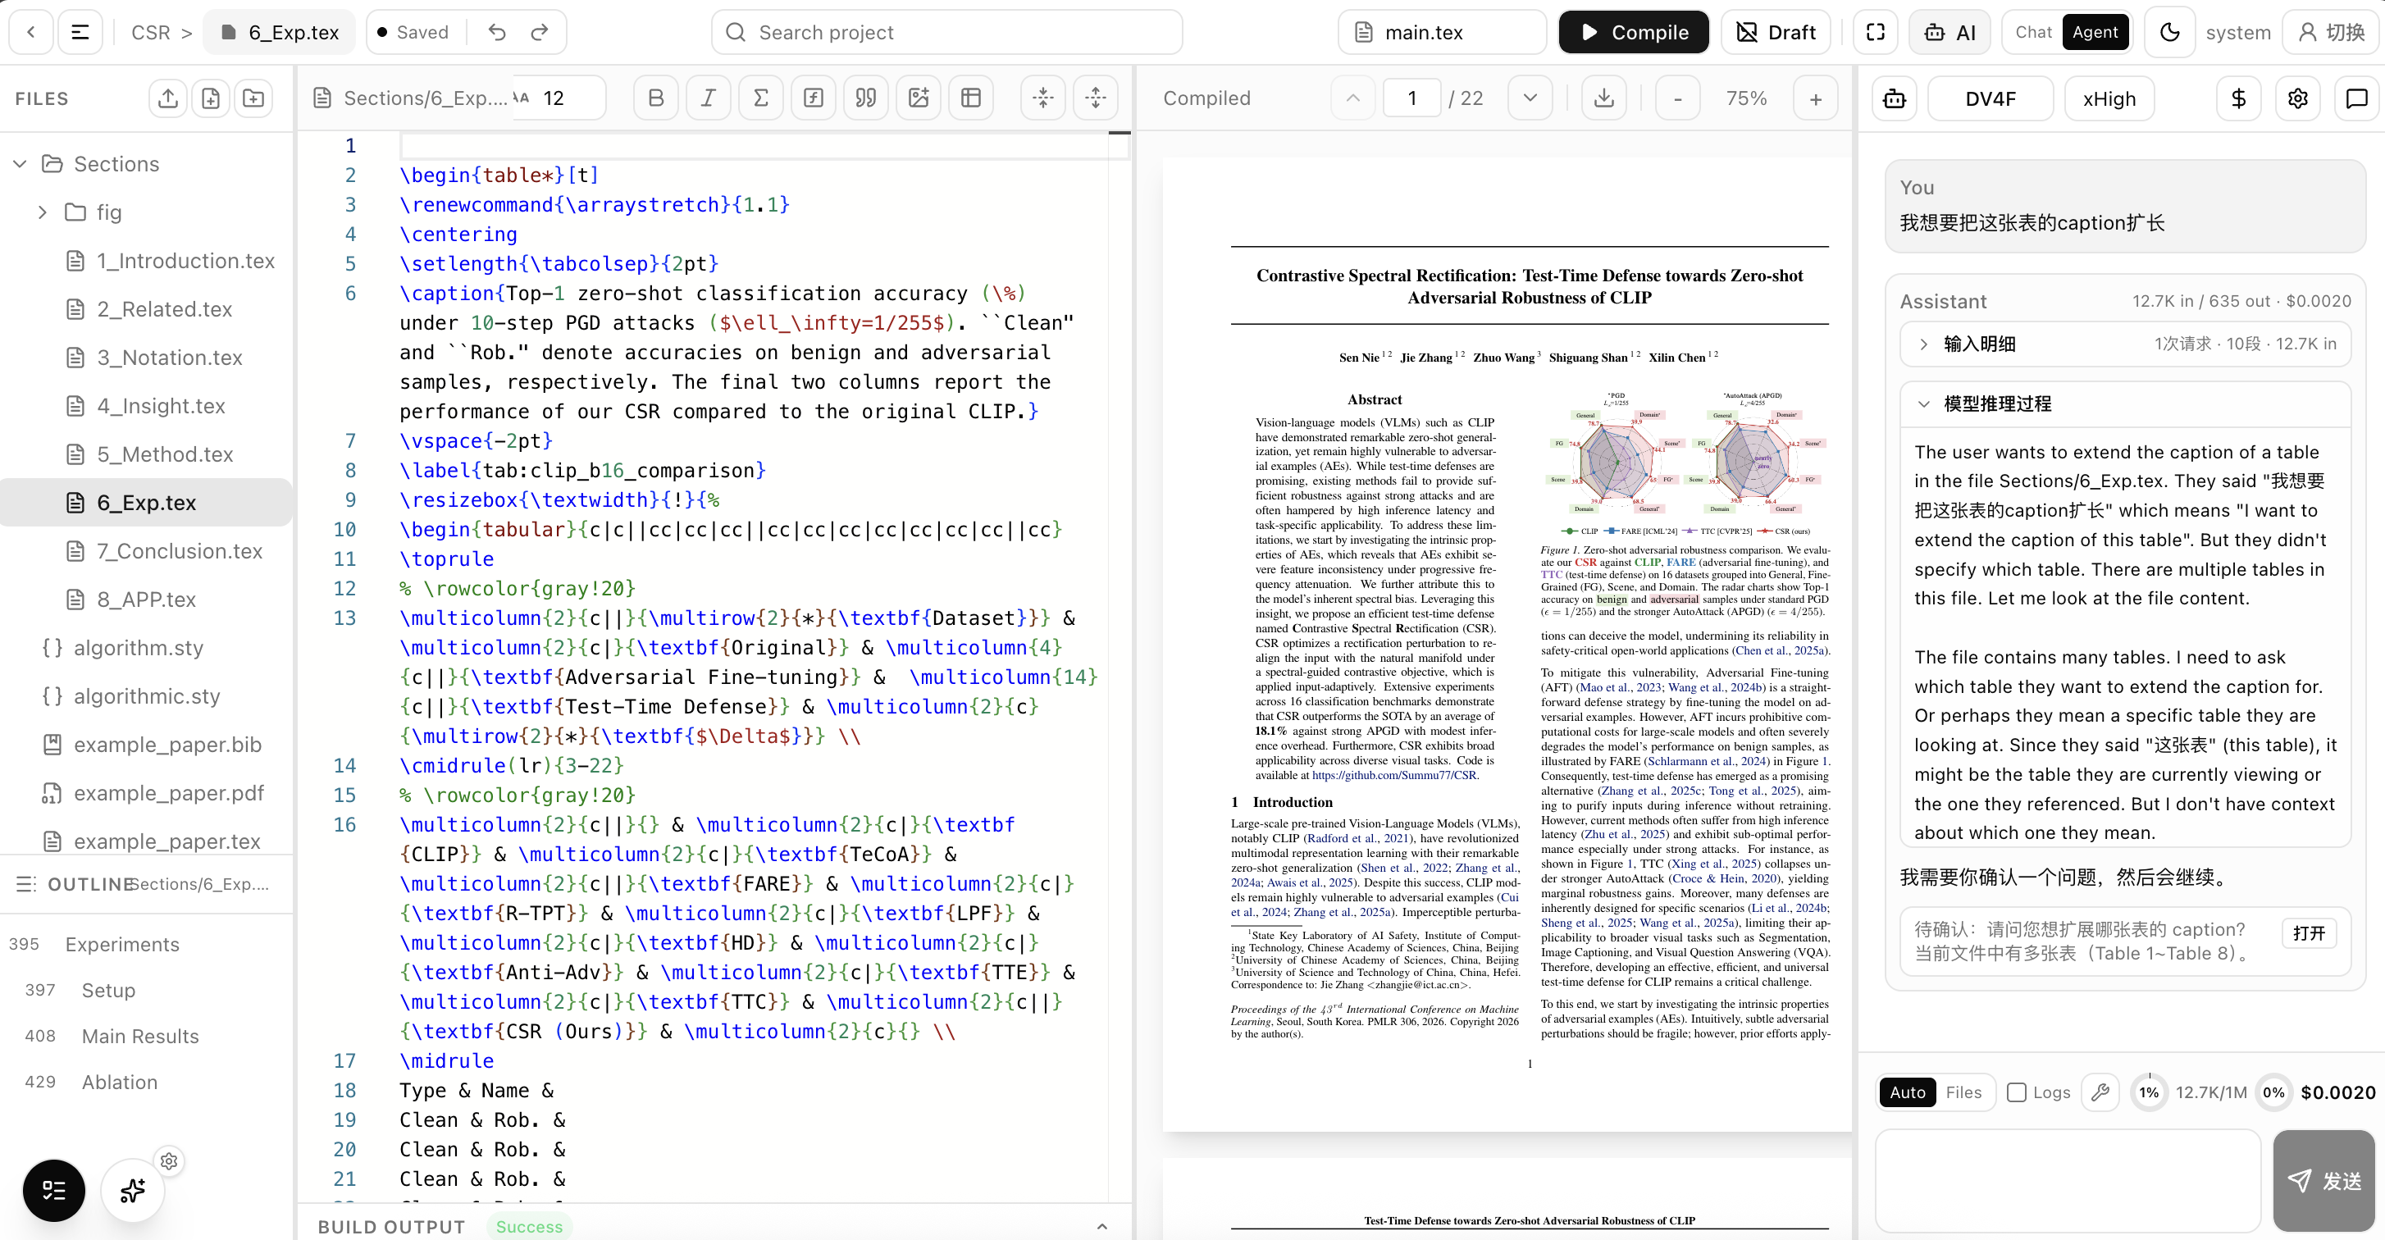Open the DV4F model selector
Screen dimensions: 2385x1240
click(x=1991, y=98)
